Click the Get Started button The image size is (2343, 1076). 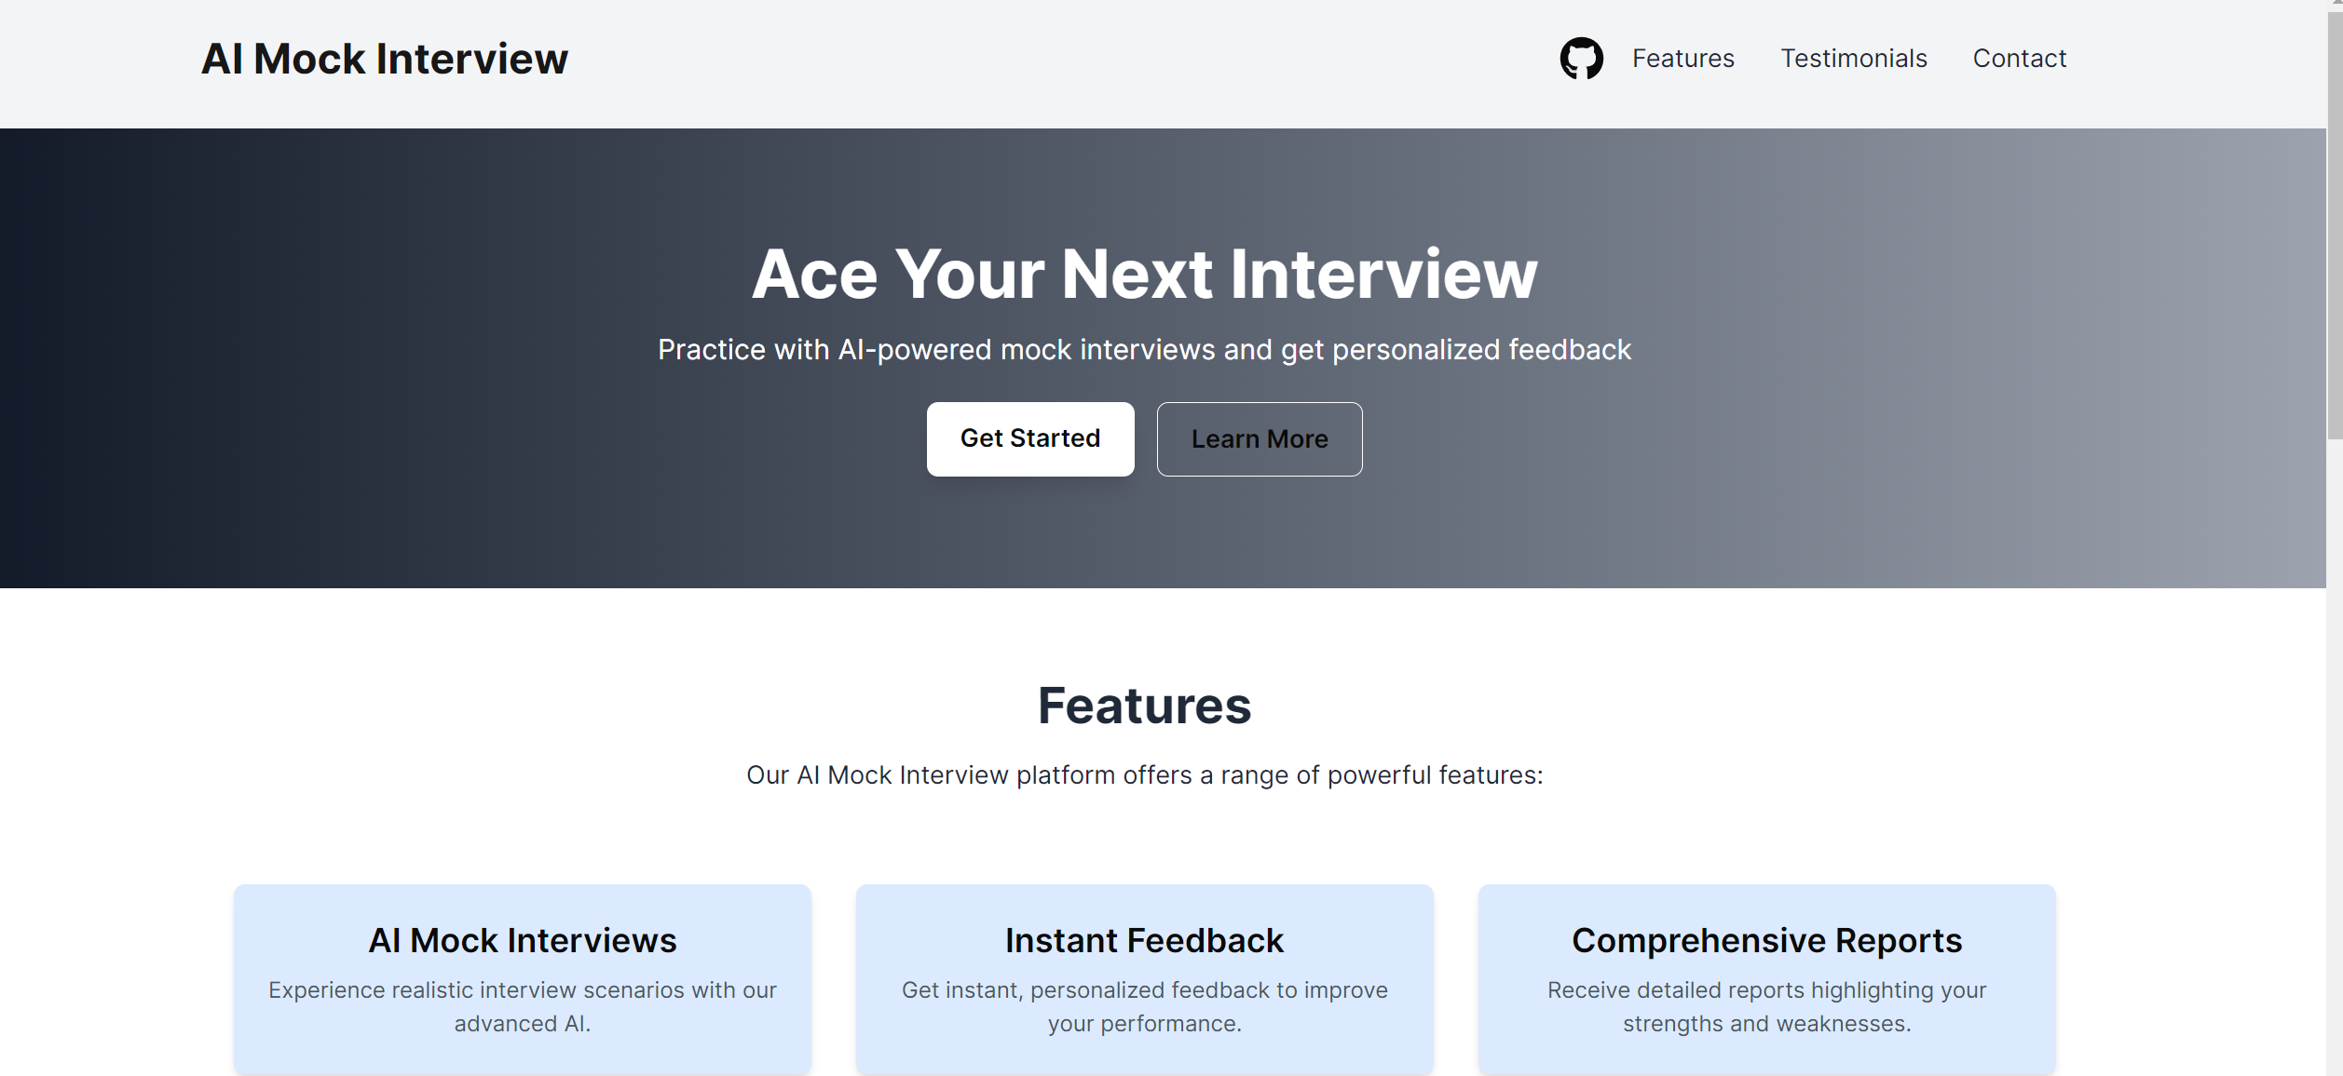point(1030,438)
